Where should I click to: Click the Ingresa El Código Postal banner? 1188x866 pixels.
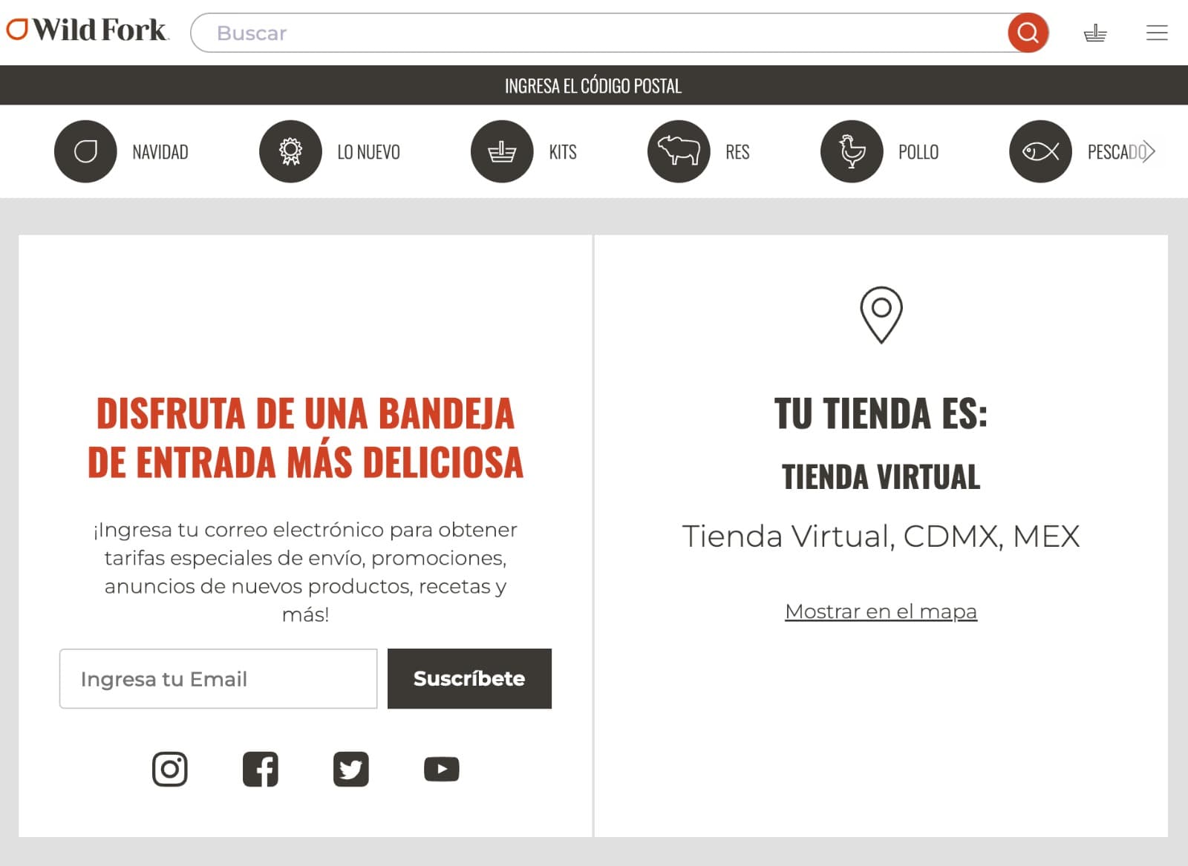coord(594,85)
